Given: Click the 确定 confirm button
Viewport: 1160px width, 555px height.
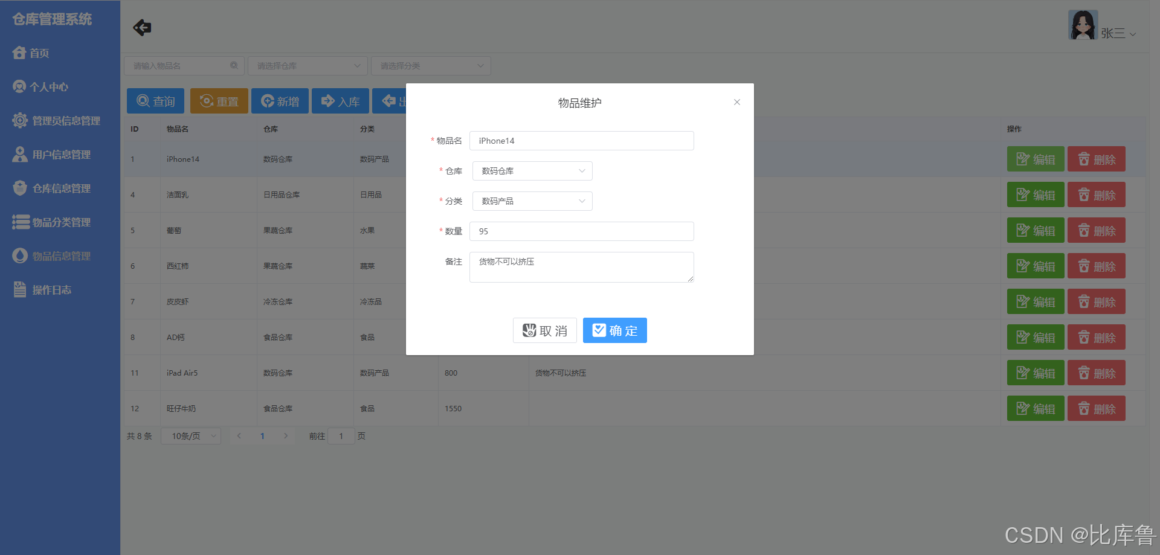Looking at the screenshot, I should pos(614,330).
